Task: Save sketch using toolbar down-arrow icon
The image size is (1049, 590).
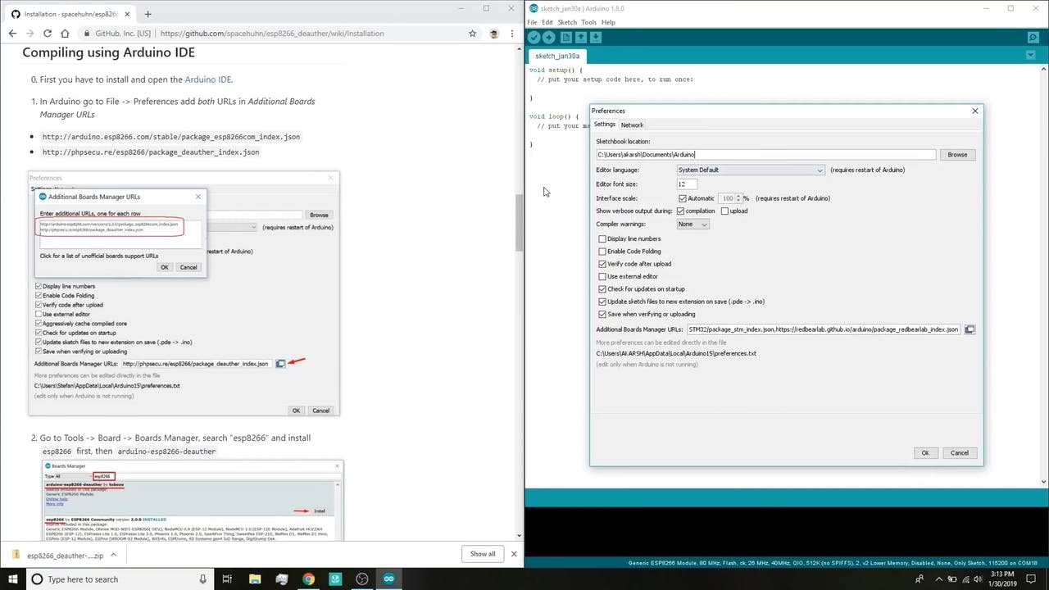Action: click(596, 38)
